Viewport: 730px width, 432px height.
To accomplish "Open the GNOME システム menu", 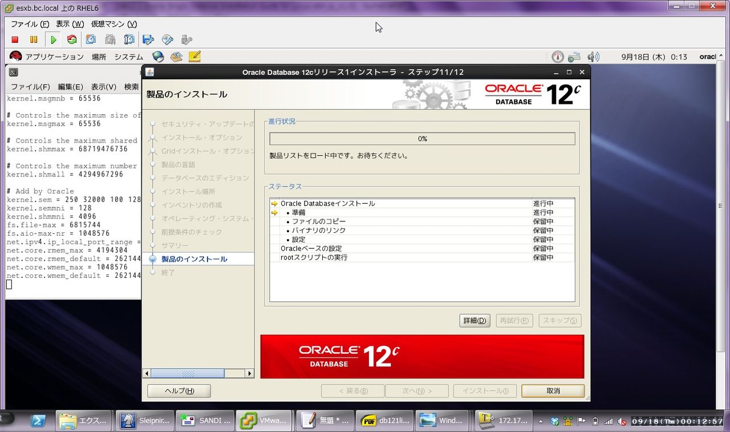I will 128,57.
